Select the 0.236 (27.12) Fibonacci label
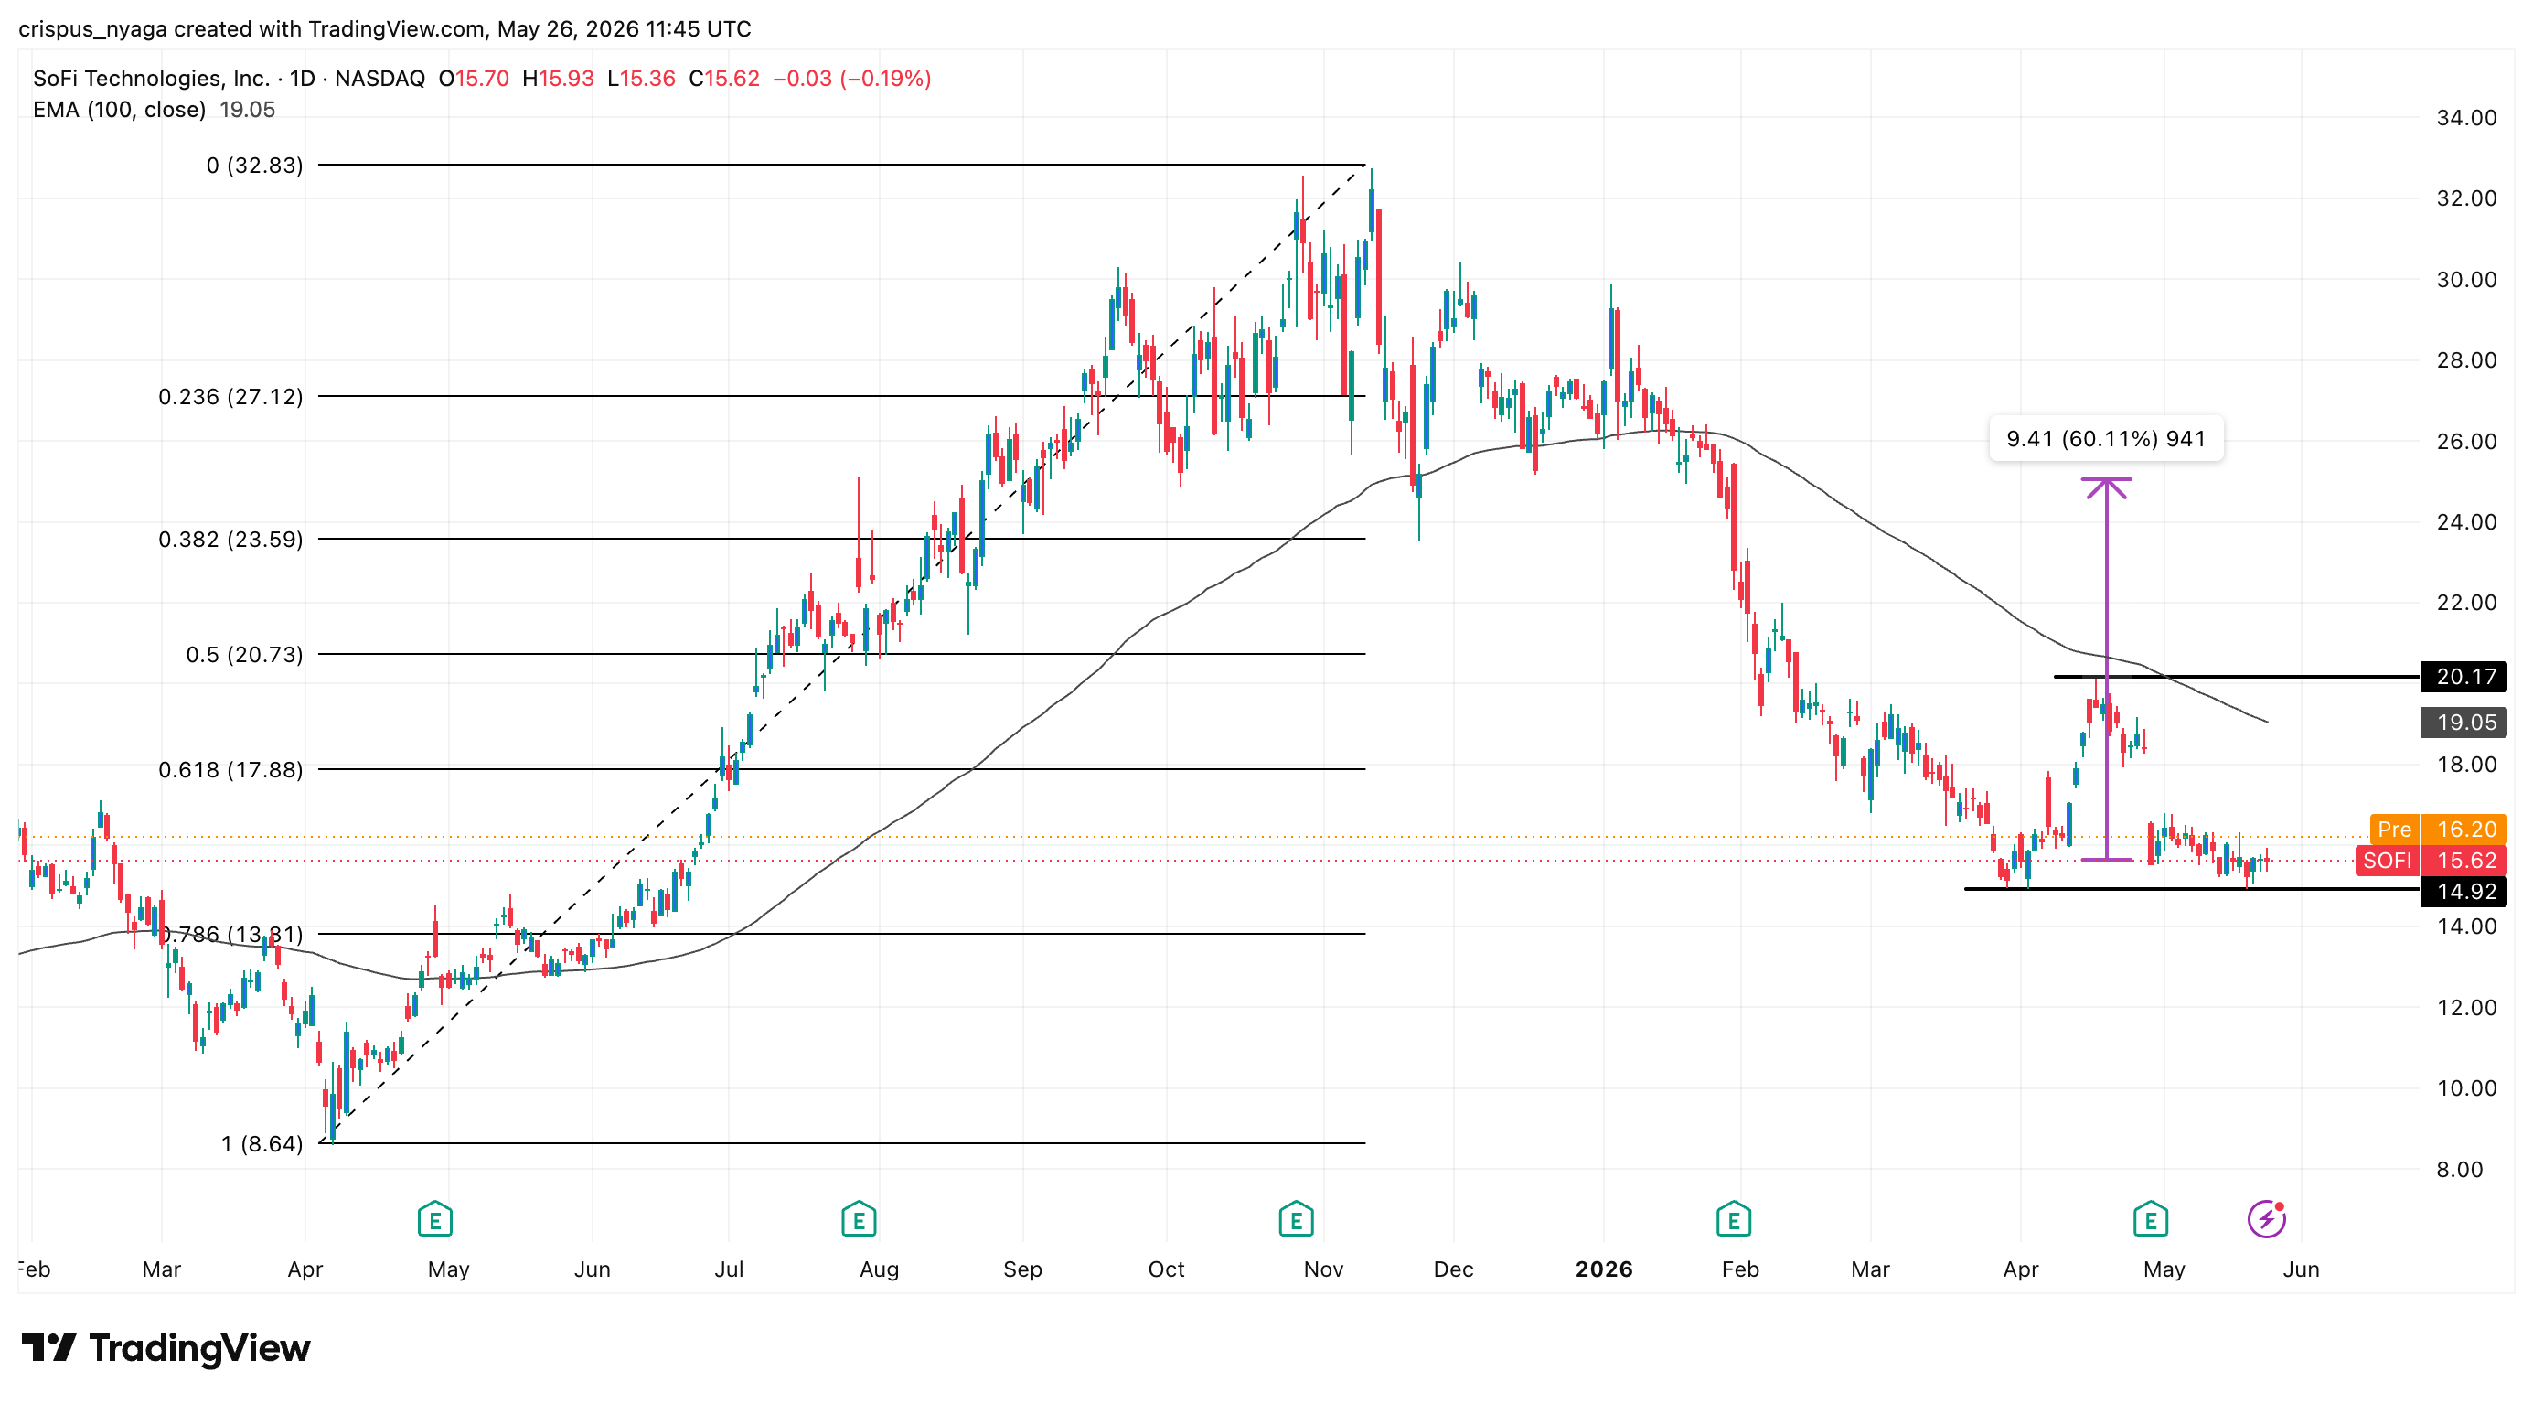 [231, 396]
